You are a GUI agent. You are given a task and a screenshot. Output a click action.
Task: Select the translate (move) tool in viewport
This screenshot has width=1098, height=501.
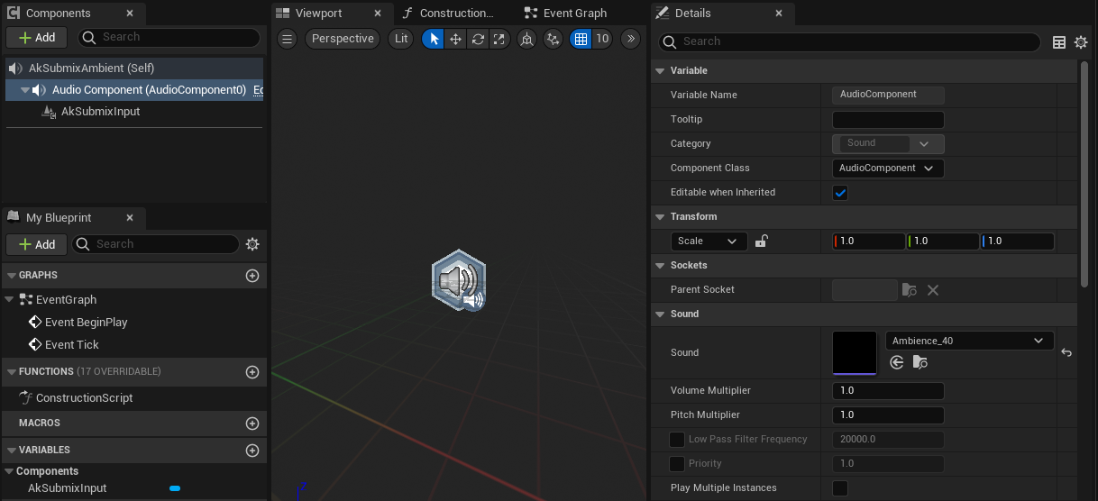pyautogui.click(x=455, y=39)
